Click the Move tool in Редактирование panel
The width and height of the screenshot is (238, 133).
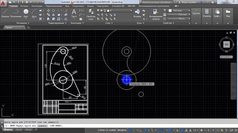point(48,11)
